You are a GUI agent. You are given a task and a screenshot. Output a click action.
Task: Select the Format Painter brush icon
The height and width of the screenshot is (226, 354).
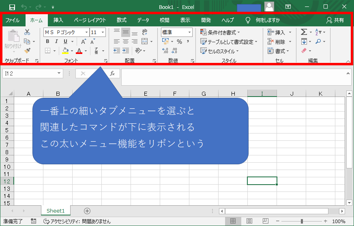pos(27,51)
